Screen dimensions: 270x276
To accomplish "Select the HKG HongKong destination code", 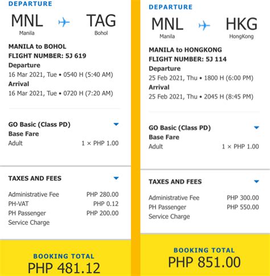I will 242,24.
